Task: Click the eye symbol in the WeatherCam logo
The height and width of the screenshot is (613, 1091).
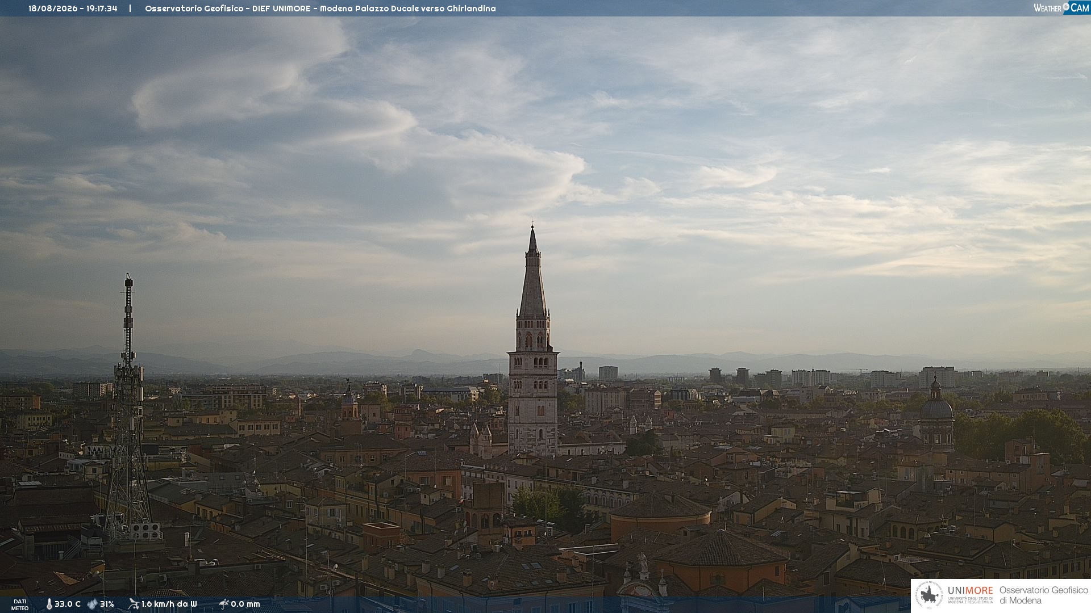Action: 1066,7
